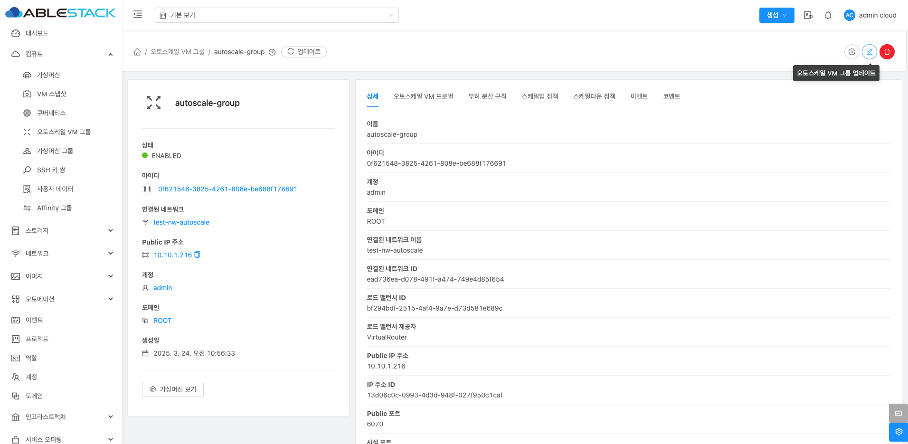Open the 오토스케일 VM 프로필 tab
The width and height of the screenshot is (908, 444).
pyautogui.click(x=423, y=96)
